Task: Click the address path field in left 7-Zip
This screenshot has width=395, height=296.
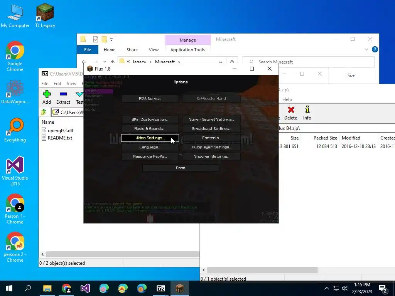Action: [x=68, y=112]
